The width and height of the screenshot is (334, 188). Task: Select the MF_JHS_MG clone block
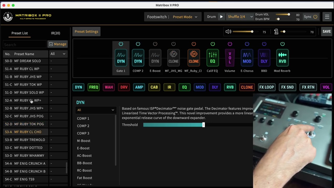(174, 58)
